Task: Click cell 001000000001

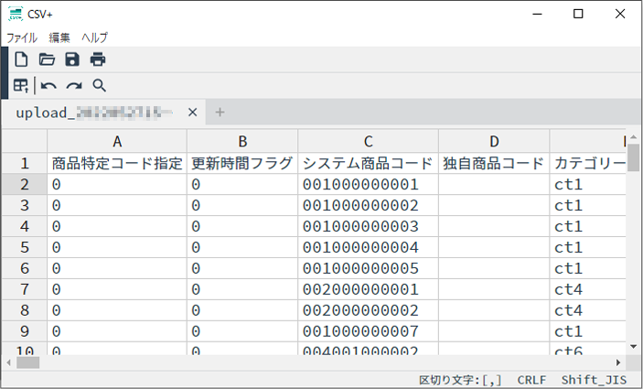Action: pos(369,184)
